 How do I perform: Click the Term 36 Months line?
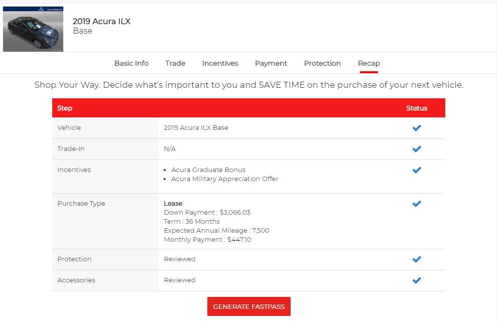[x=192, y=221]
